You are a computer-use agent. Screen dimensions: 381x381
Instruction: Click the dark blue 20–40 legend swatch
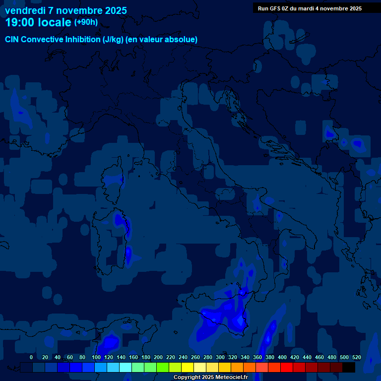pos(51,367)
